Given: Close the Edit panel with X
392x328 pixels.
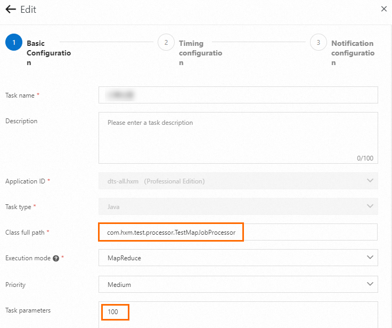Looking at the screenshot, I should click(383, 9).
